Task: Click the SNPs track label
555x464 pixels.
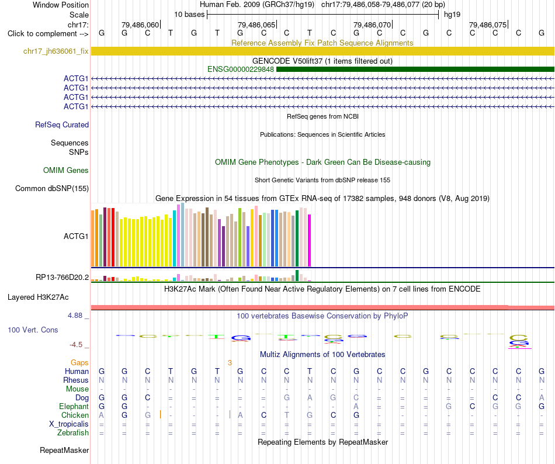Action: pyautogui.click(x=79, y=152)
